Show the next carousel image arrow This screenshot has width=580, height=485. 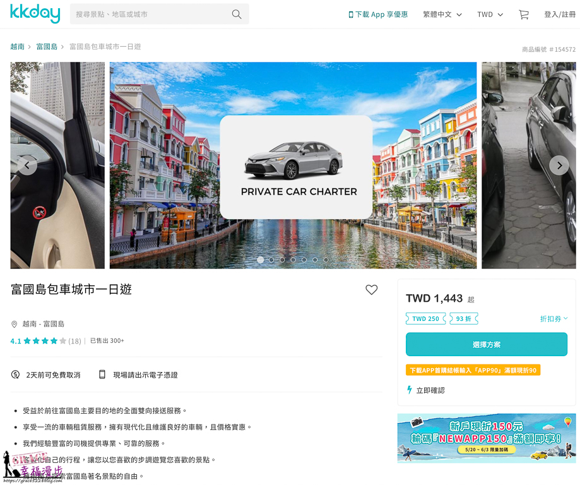tap(559, 165)
